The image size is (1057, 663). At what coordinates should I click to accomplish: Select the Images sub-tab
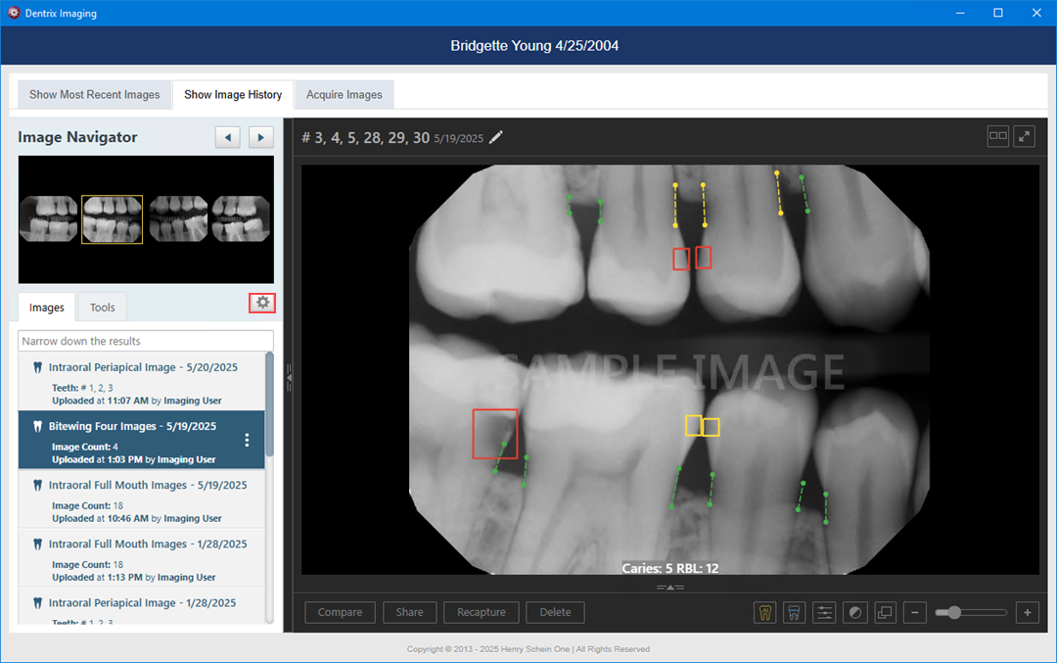(47, 308)
